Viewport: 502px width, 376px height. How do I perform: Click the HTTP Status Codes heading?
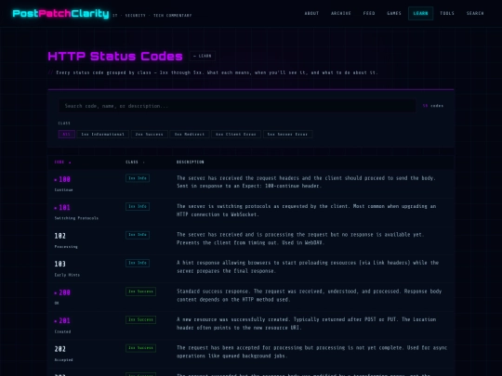[115, 57]
